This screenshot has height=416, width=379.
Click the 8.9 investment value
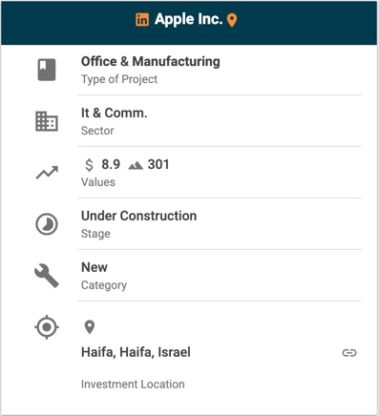tap(111, 164)
